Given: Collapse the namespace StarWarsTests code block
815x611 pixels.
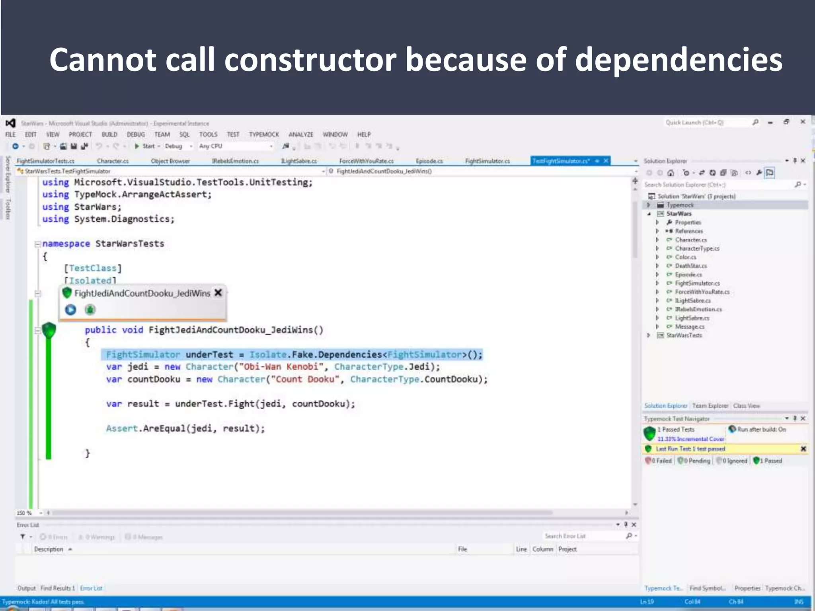Looking at the screenshot, I should [37, 244].
